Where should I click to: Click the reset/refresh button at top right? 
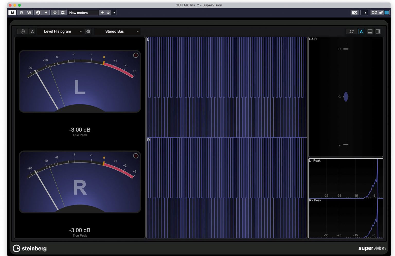(x=352, y=31)
